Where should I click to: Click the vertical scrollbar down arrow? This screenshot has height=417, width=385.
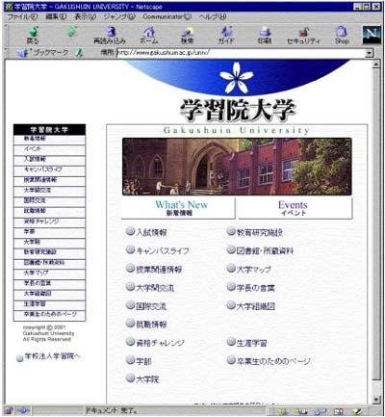pos(376,400)
